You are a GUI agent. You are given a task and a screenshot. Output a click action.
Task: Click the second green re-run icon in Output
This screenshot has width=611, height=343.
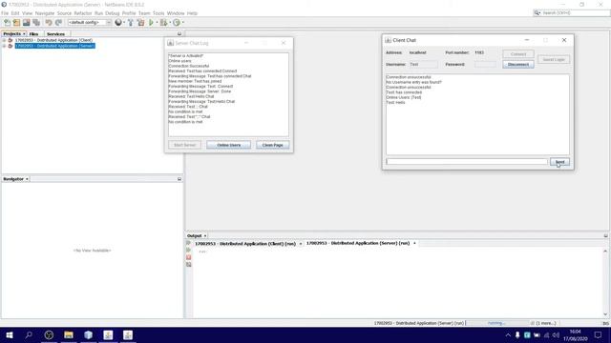(189, 250)
